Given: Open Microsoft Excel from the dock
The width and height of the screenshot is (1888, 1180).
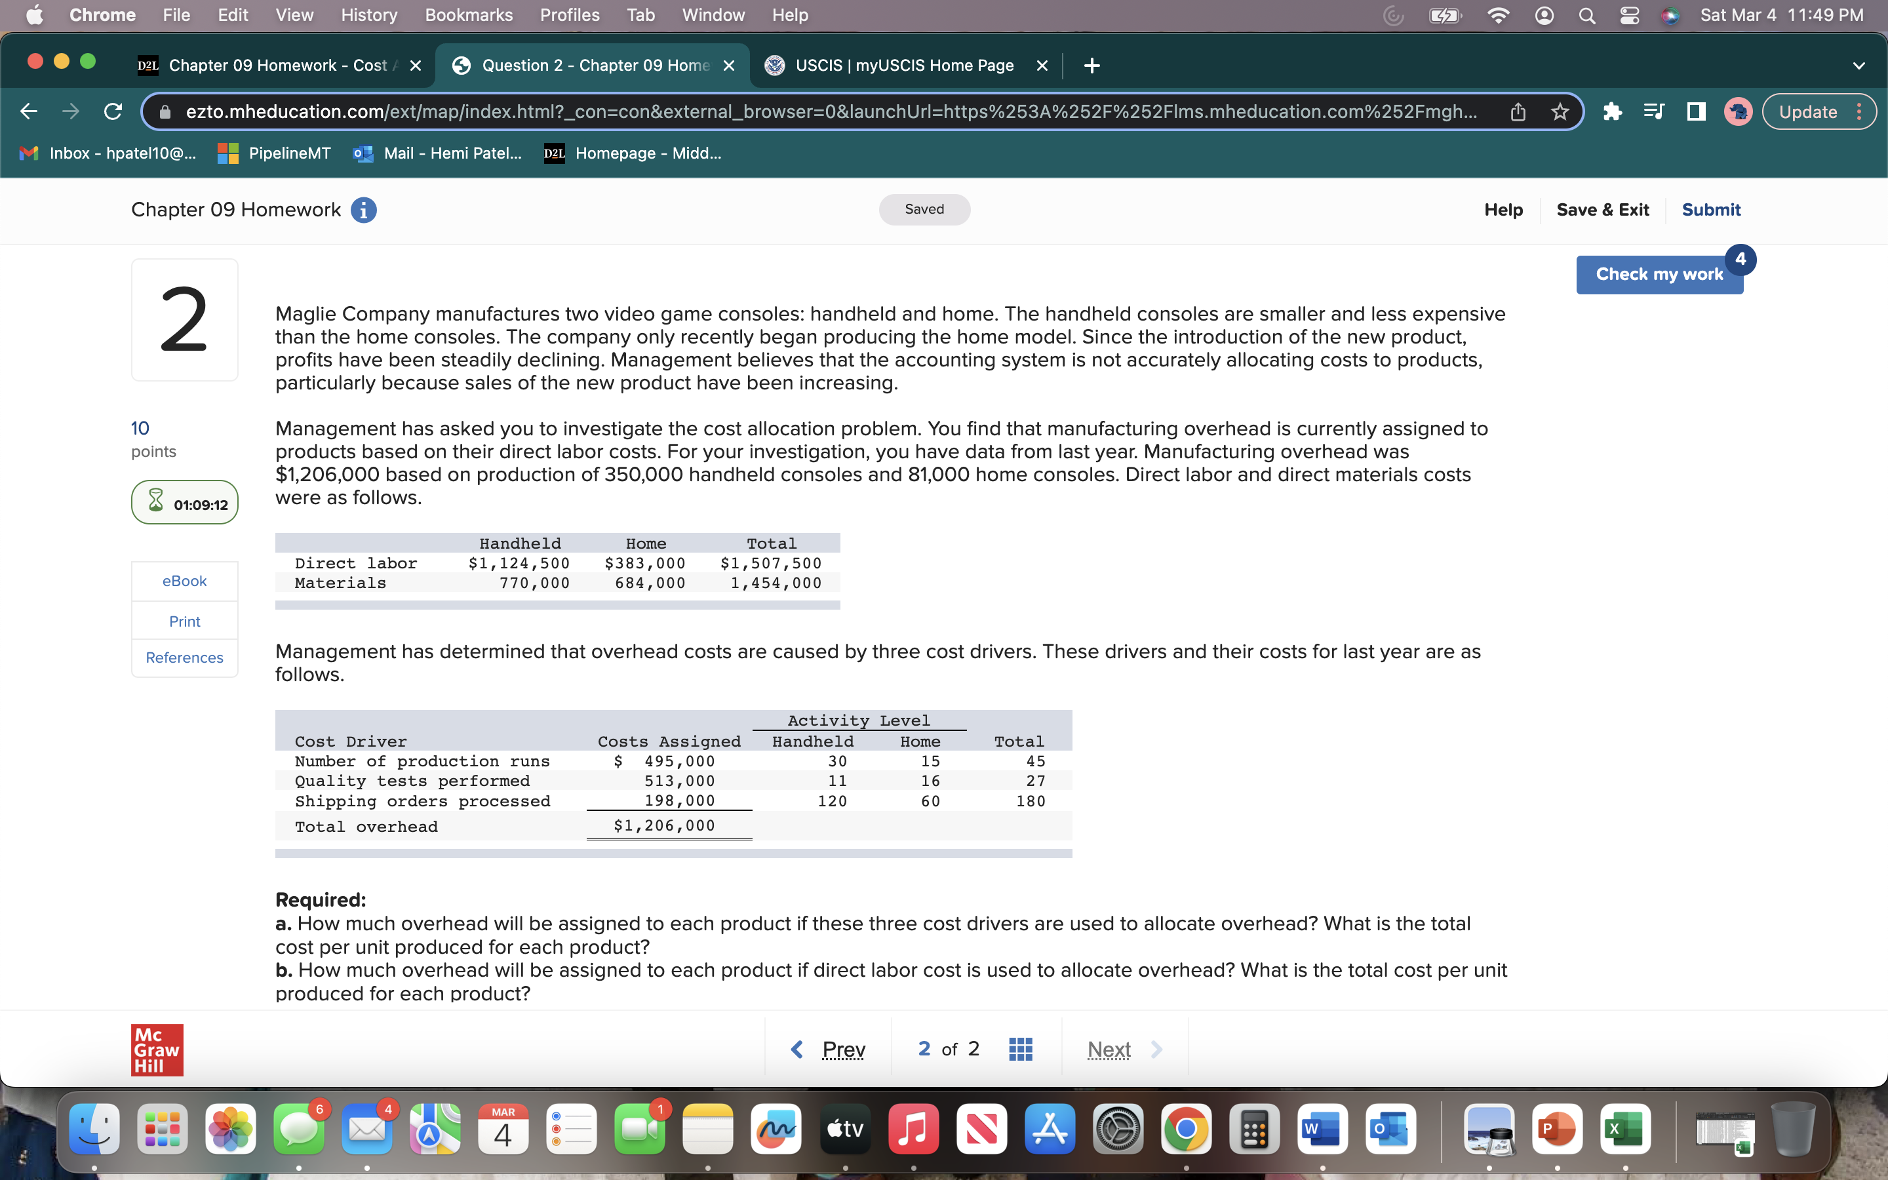Looking at the screenshot, I should (1626, 1128).
